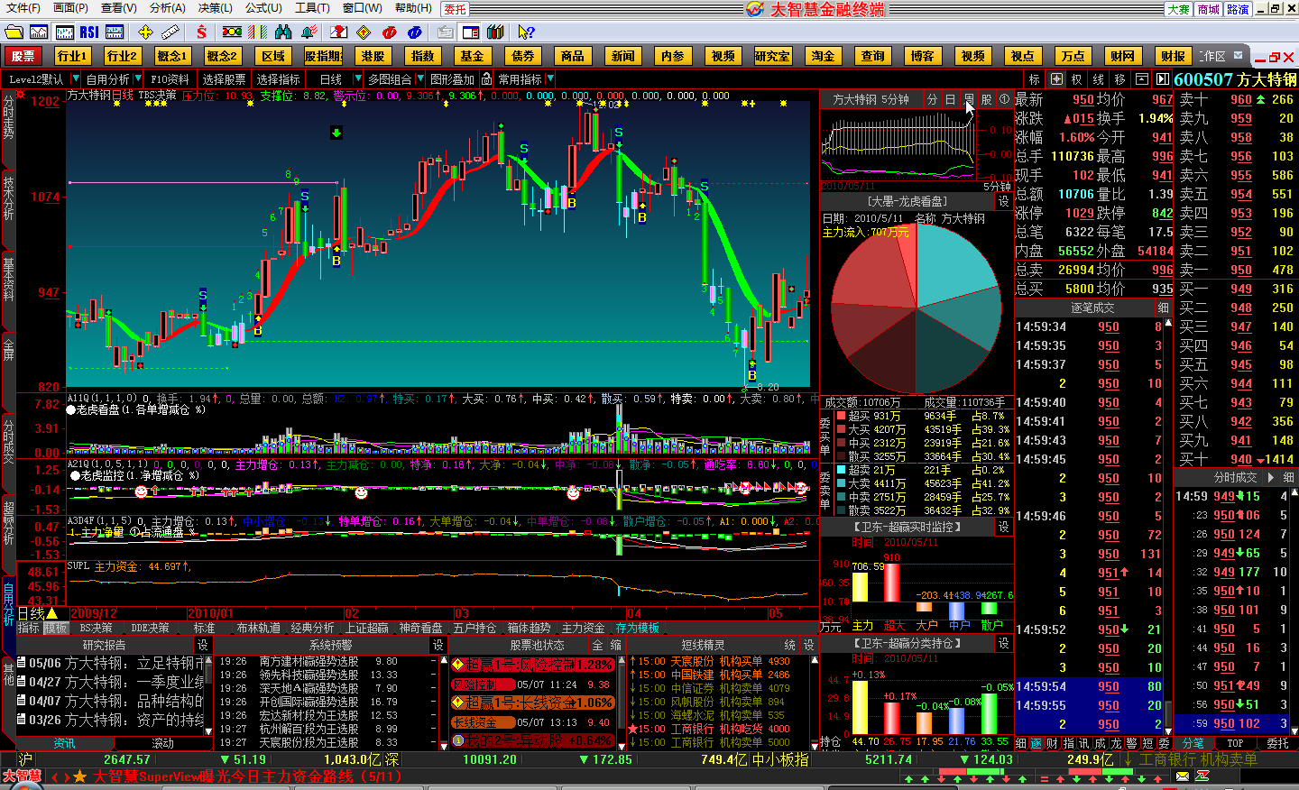Click the 港股 category button
This screenshot has width=1299, height=790.
pyautogui.click(x=373, y=56)
